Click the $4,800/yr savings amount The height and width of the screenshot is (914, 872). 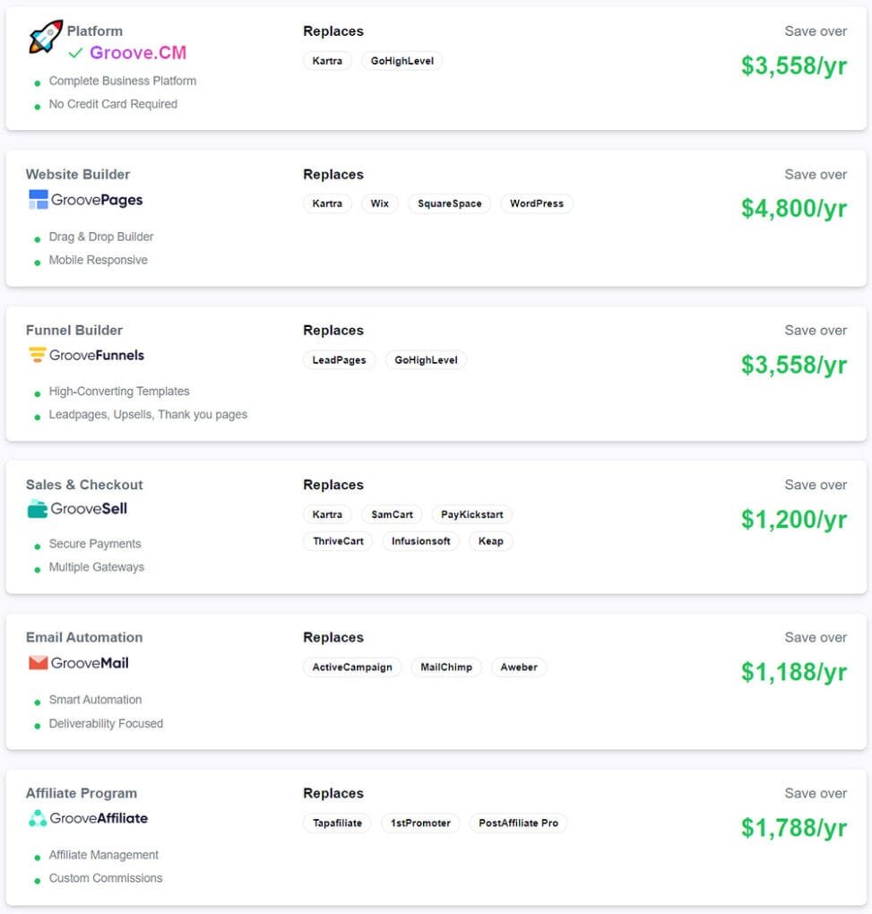click(793, 209)
